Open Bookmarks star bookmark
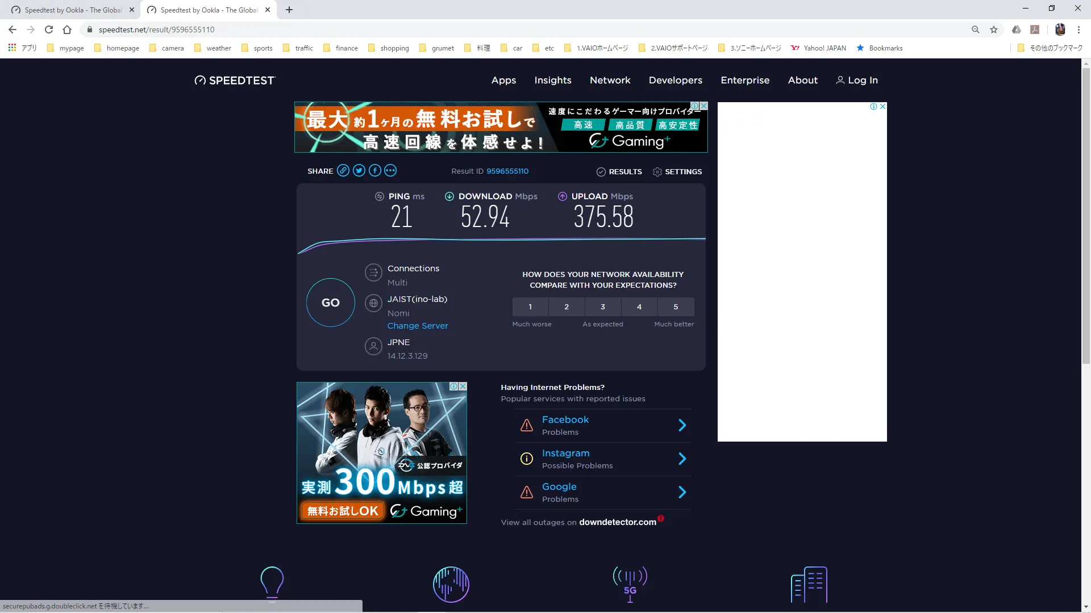 click(x=879, y=48)
